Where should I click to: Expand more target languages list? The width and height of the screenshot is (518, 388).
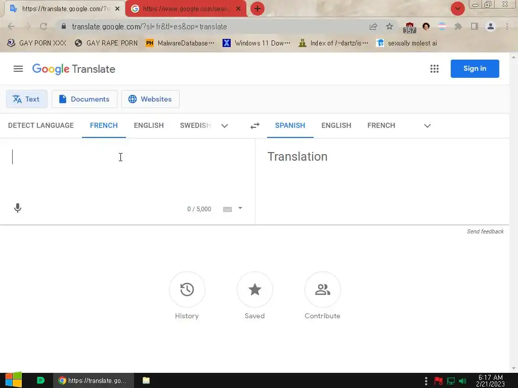click(x=427, y=126)
